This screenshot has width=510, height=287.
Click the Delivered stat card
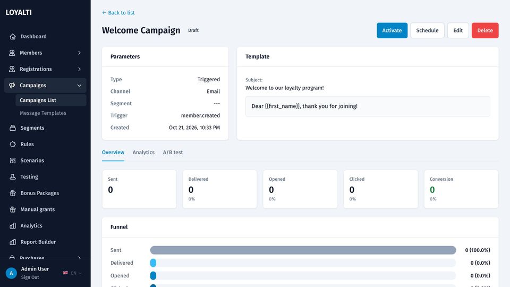click(219, 189)
